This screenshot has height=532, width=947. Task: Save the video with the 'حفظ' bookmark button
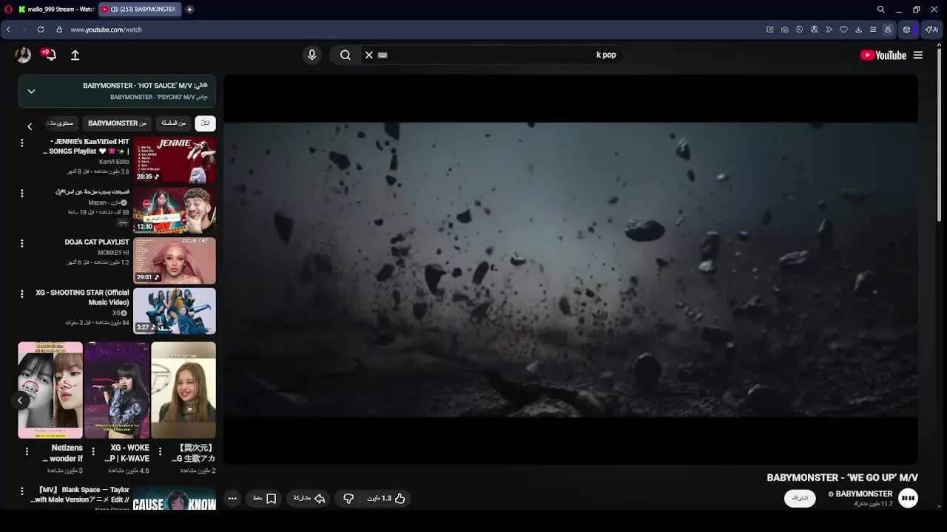click(x=264, y=499)
